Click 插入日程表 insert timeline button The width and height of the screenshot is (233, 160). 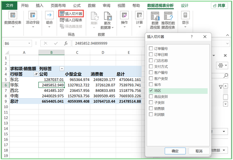tap(71, 20)
